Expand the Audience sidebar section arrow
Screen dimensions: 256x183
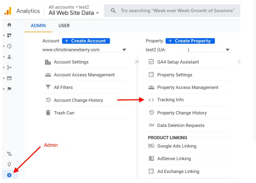[x=4, y=57]
